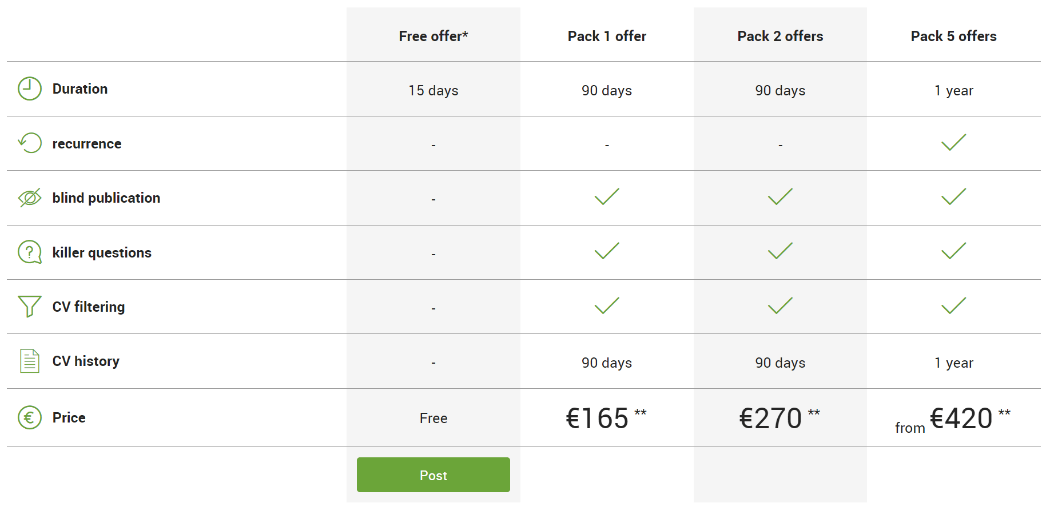Select the Pack 1 offer column header
Viewport: 1046px width, 507px height.
[607, 36]
